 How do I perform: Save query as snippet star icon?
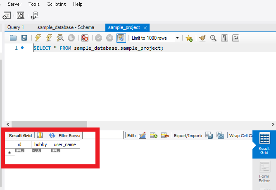click(x=189, y=38)
